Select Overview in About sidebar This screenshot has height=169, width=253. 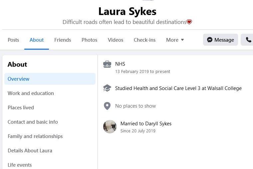19,79
